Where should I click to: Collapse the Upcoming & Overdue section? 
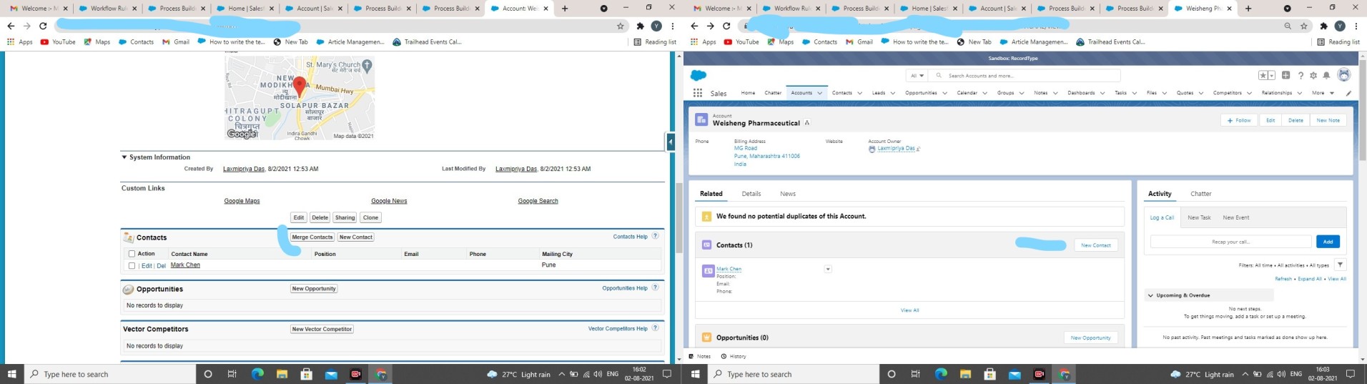(x=1150, y=295)
